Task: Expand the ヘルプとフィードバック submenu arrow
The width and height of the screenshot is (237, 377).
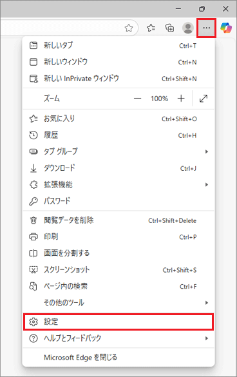Action: click(207, 338)
